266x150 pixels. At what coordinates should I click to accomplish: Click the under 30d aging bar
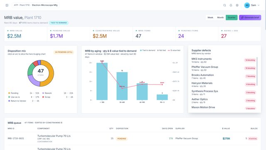(102, 82)
